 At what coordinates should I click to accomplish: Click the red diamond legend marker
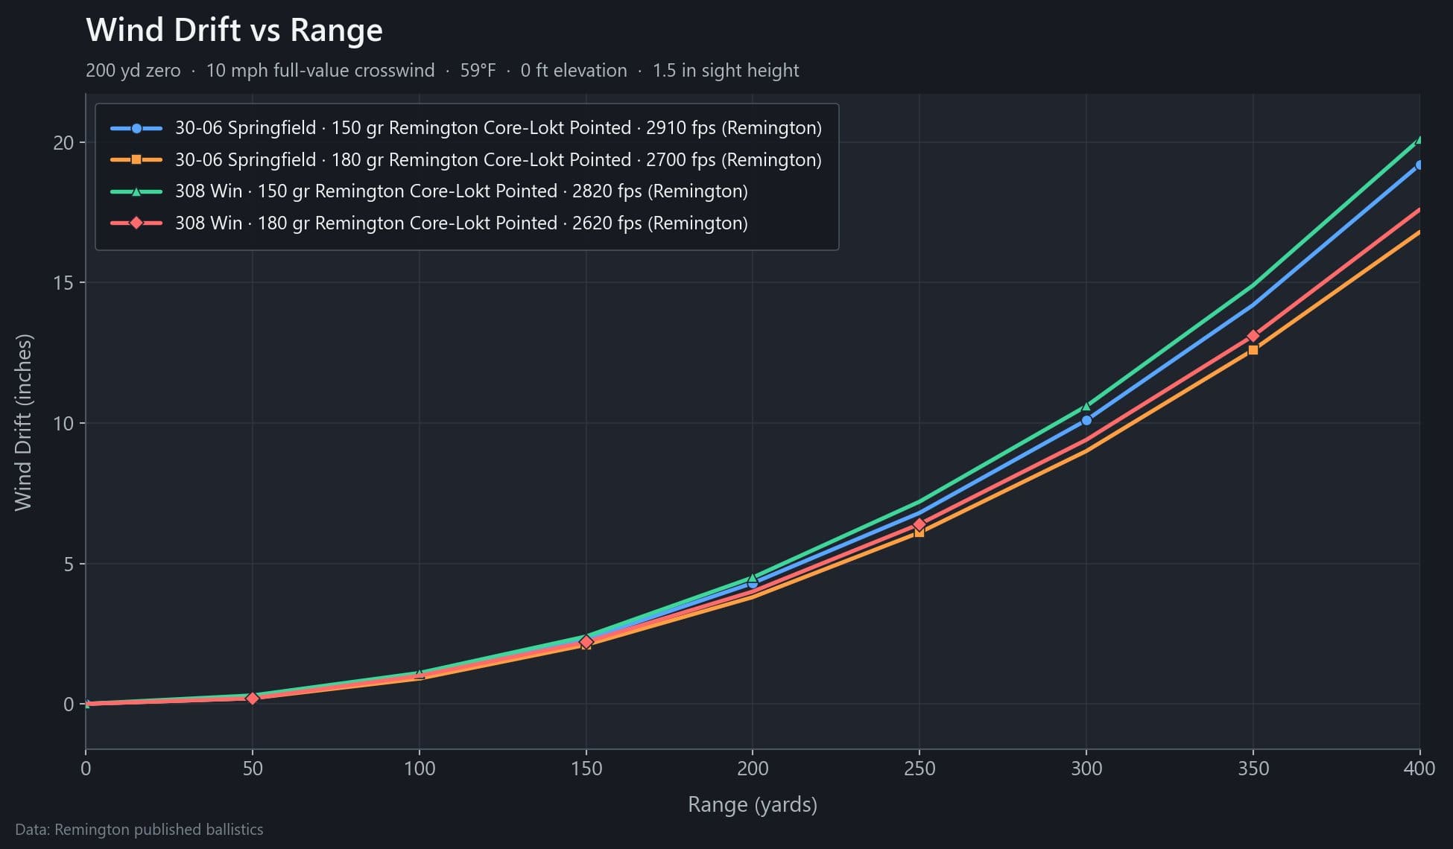pos(136,223)
